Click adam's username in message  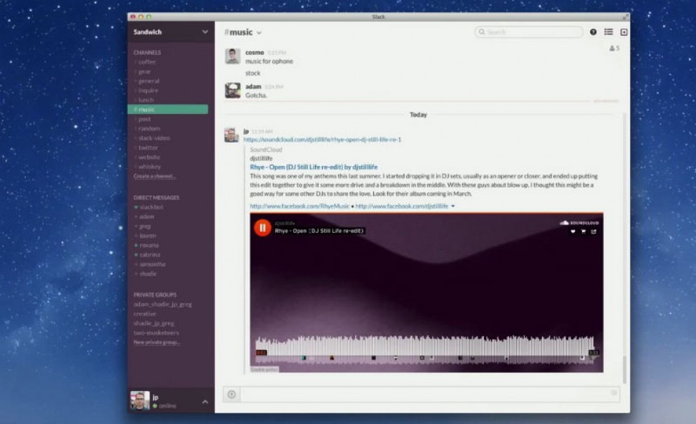(254, 86)
